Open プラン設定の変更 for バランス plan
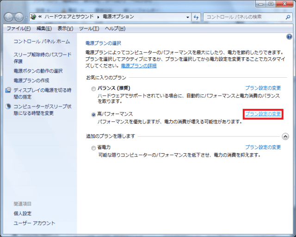The width and height of the screenshot is (296, 237). click(x=263, y=88)
